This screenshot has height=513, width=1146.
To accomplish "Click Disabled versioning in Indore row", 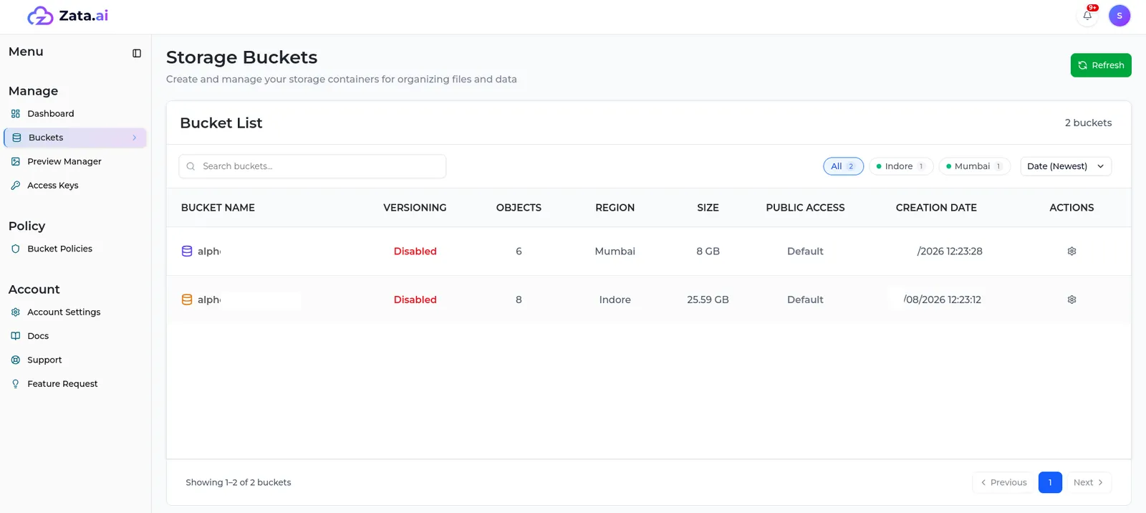I will click(x=415, y=299).
